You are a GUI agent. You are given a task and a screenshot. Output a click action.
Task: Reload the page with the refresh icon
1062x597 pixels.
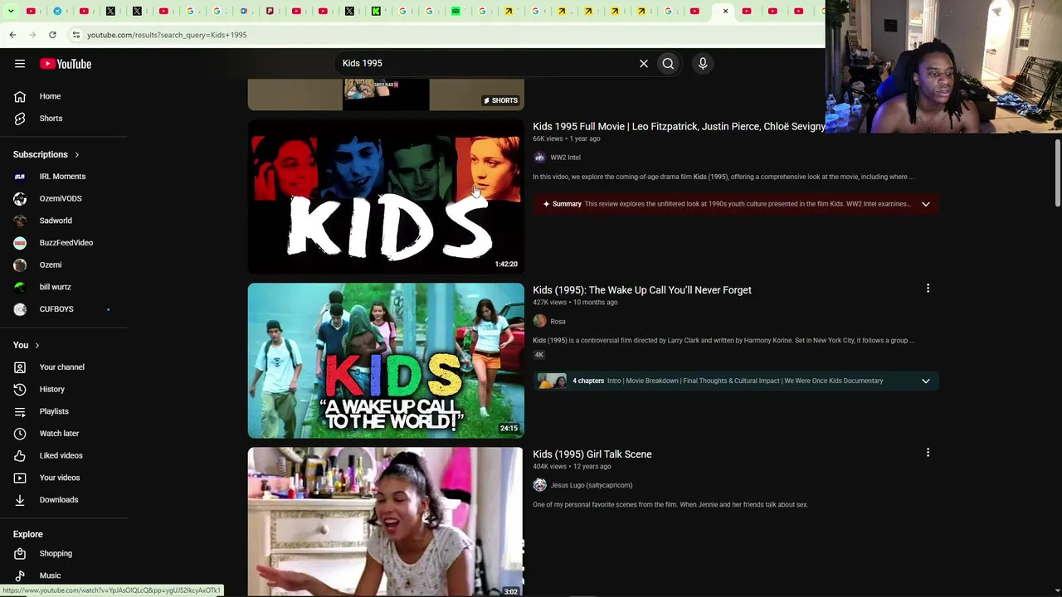52,35
